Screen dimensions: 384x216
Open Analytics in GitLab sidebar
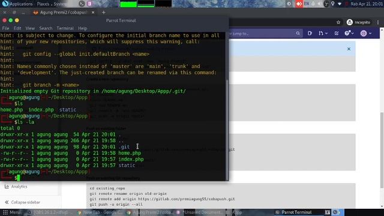click(19, 187)
